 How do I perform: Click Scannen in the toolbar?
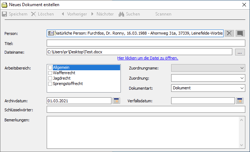163,14
